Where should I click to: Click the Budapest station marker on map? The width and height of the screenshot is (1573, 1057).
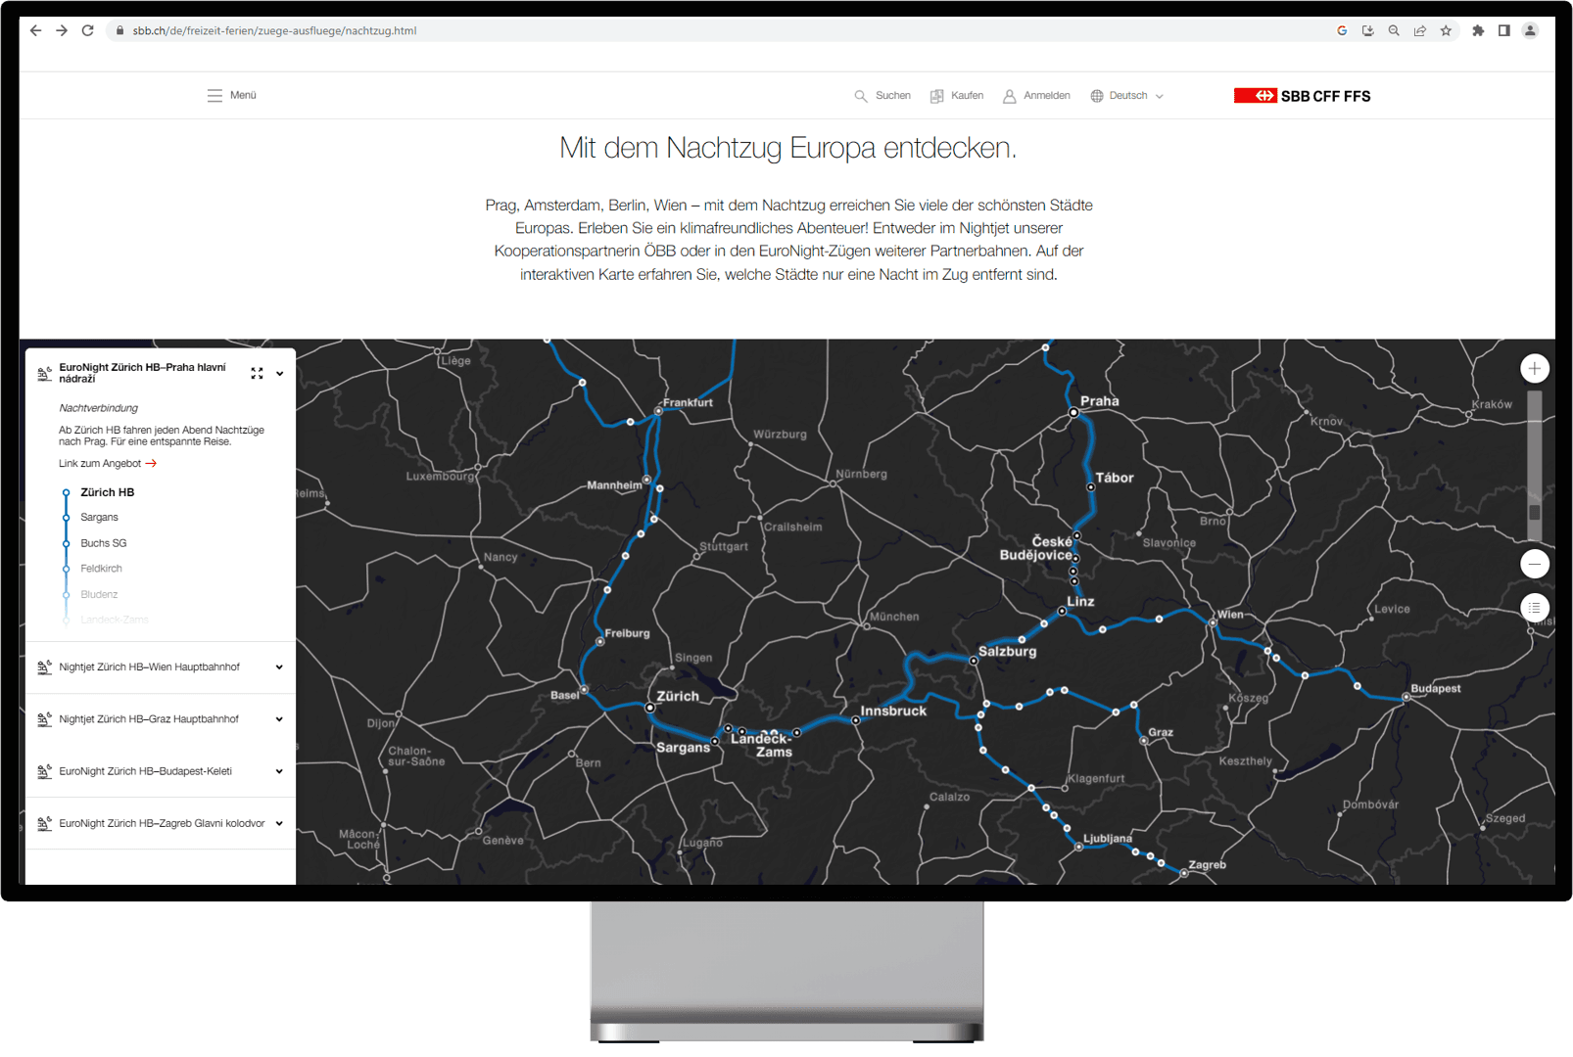click(x=1406, y=698)
